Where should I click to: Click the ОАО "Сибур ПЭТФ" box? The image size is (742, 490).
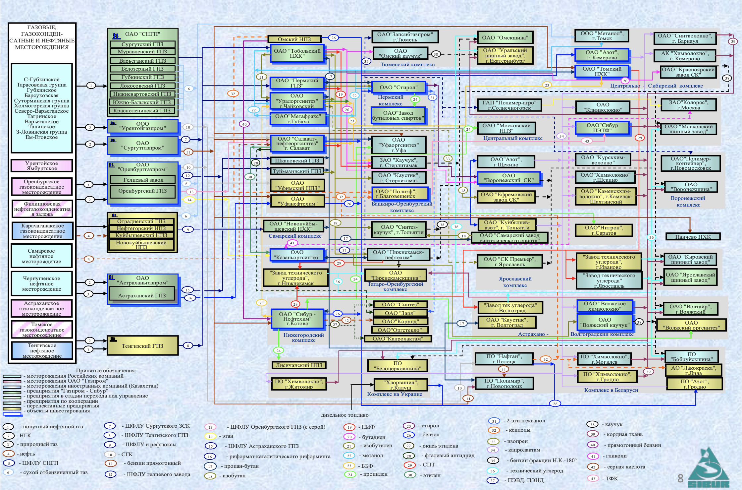602,128
